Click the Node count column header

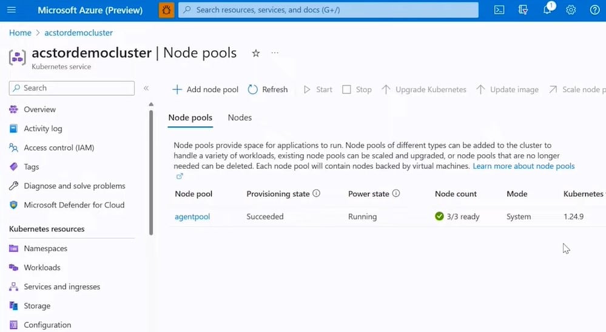tap(456, 194)
